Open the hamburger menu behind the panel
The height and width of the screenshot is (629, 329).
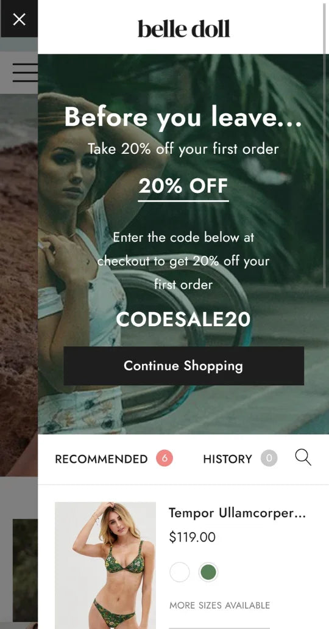click(x=25, y=73)
